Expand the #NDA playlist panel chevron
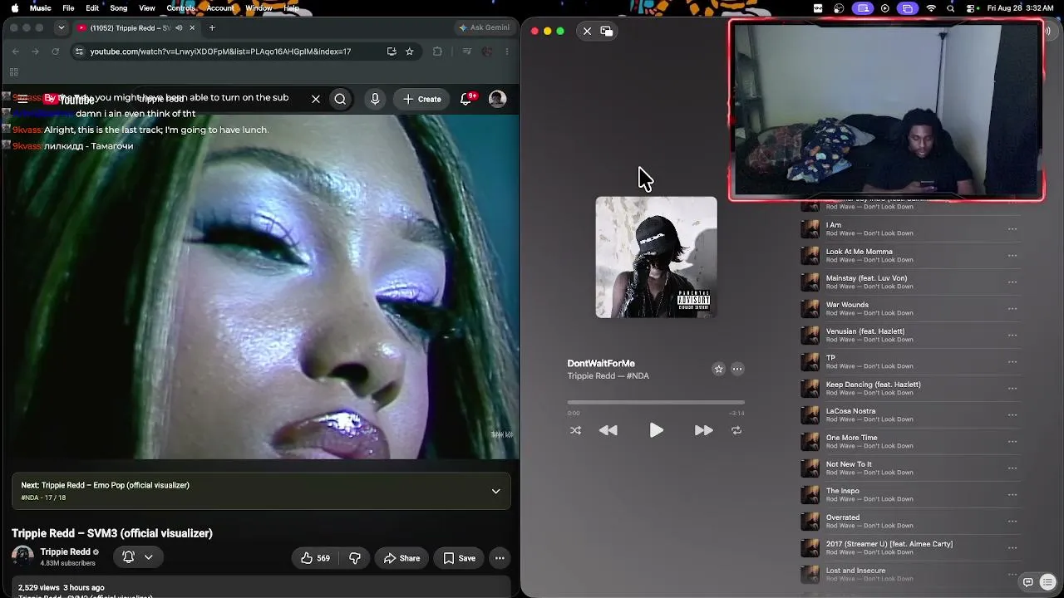The width and height of the screenshot is (1064, 598). (x=495, y=491)
